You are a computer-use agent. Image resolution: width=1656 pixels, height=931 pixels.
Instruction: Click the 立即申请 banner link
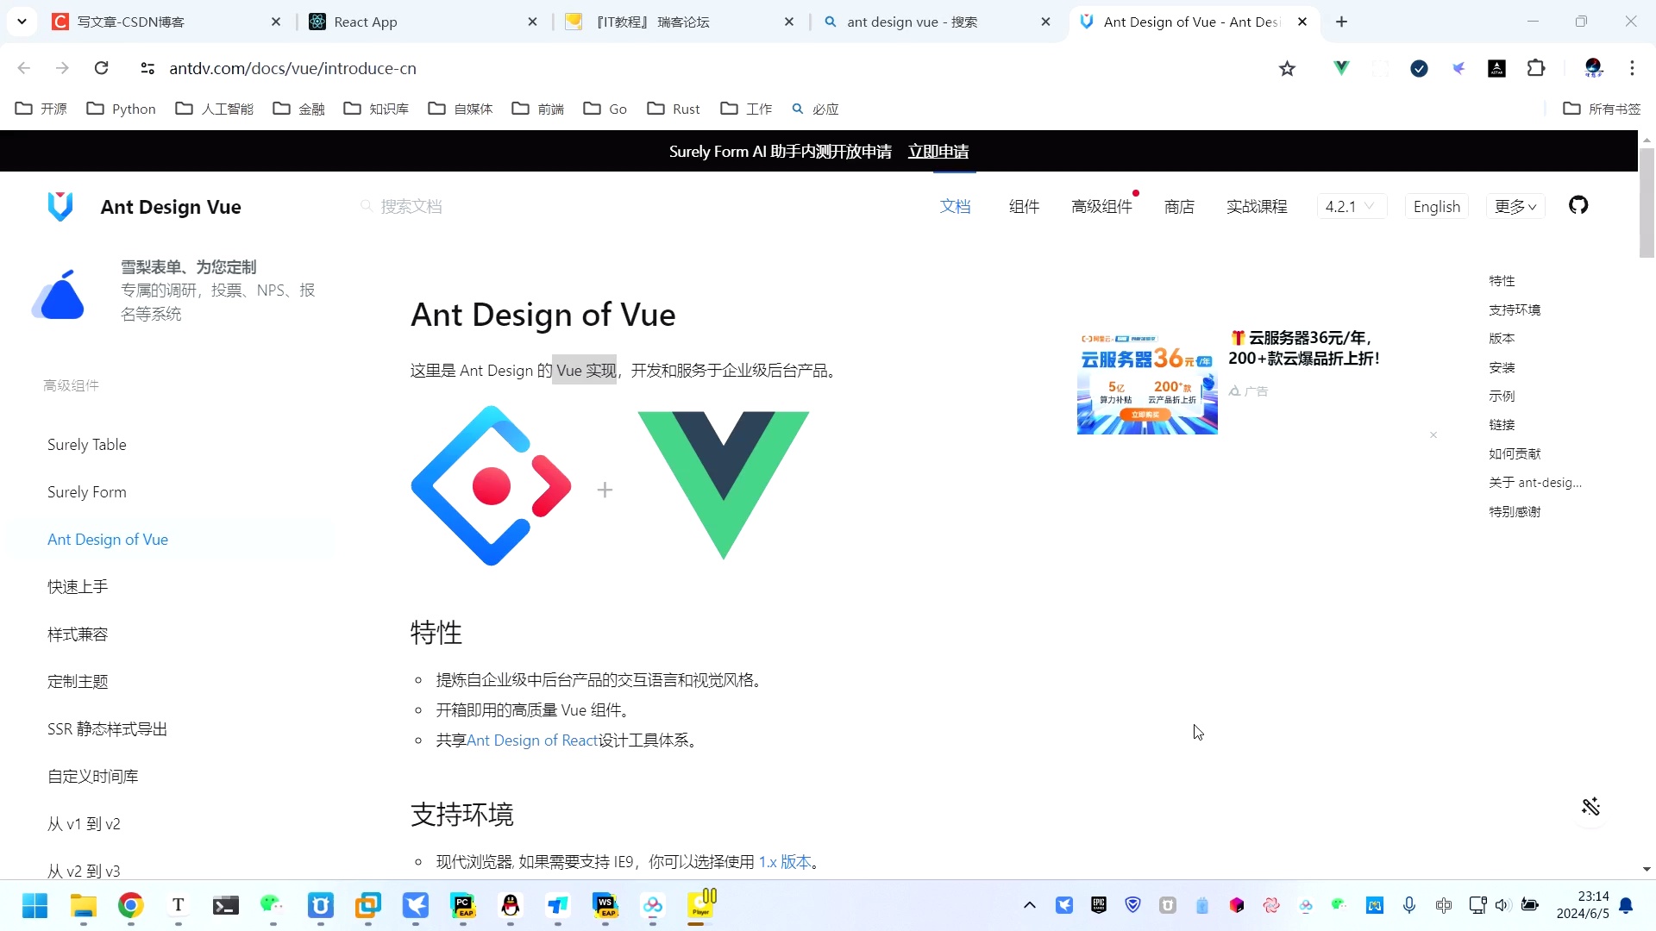[x=938, y=151]
